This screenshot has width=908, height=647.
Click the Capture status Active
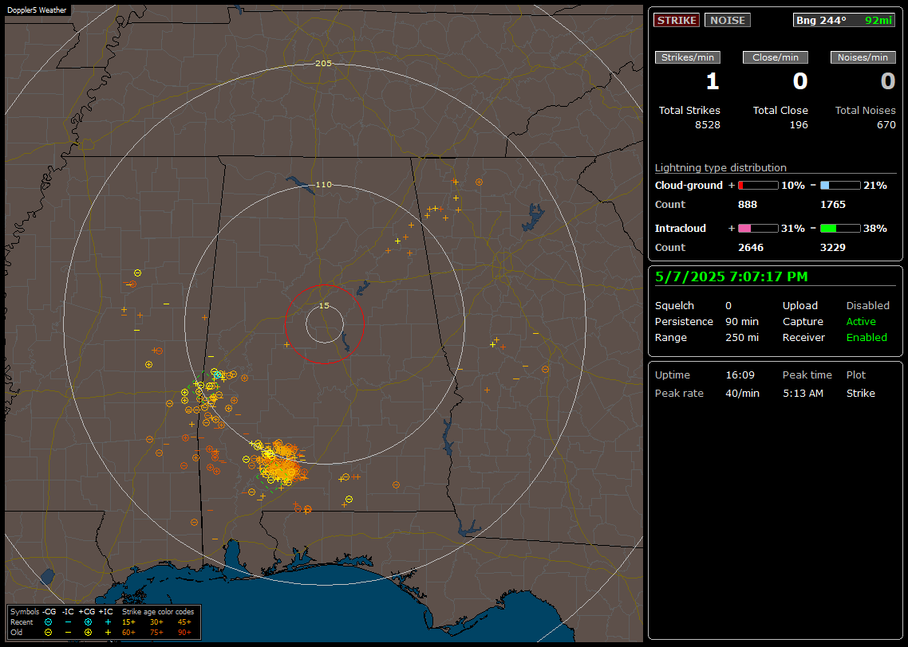click(861, 321)
